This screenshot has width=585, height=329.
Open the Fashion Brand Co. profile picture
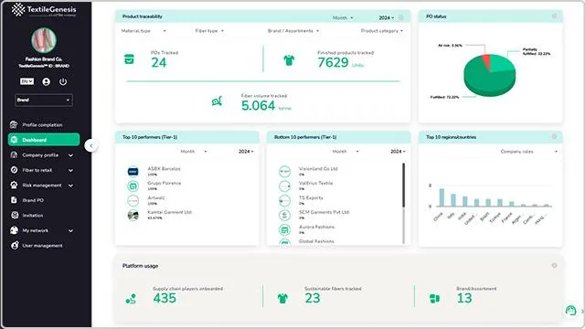[44, 40]
